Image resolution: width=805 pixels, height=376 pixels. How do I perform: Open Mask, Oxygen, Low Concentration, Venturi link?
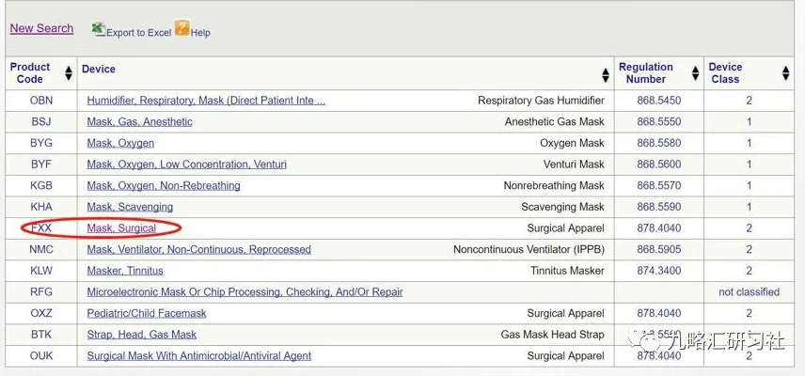[x=186, y=164]
